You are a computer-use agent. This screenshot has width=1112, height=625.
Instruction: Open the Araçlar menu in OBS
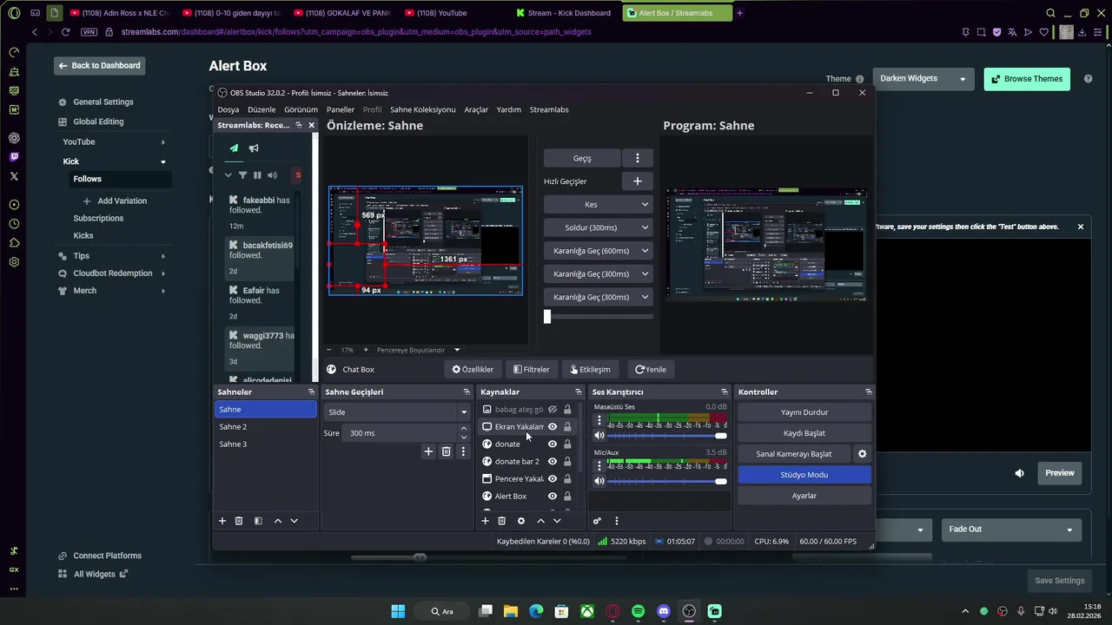[476, 110]
